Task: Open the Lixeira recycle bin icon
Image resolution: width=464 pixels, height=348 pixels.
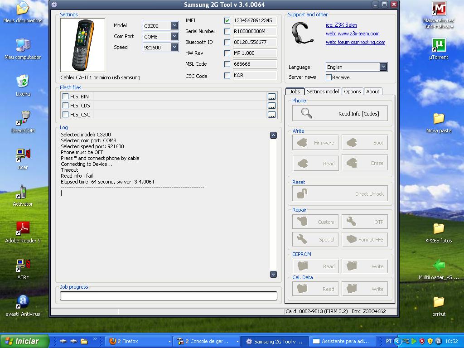Action: pos(23,86)
